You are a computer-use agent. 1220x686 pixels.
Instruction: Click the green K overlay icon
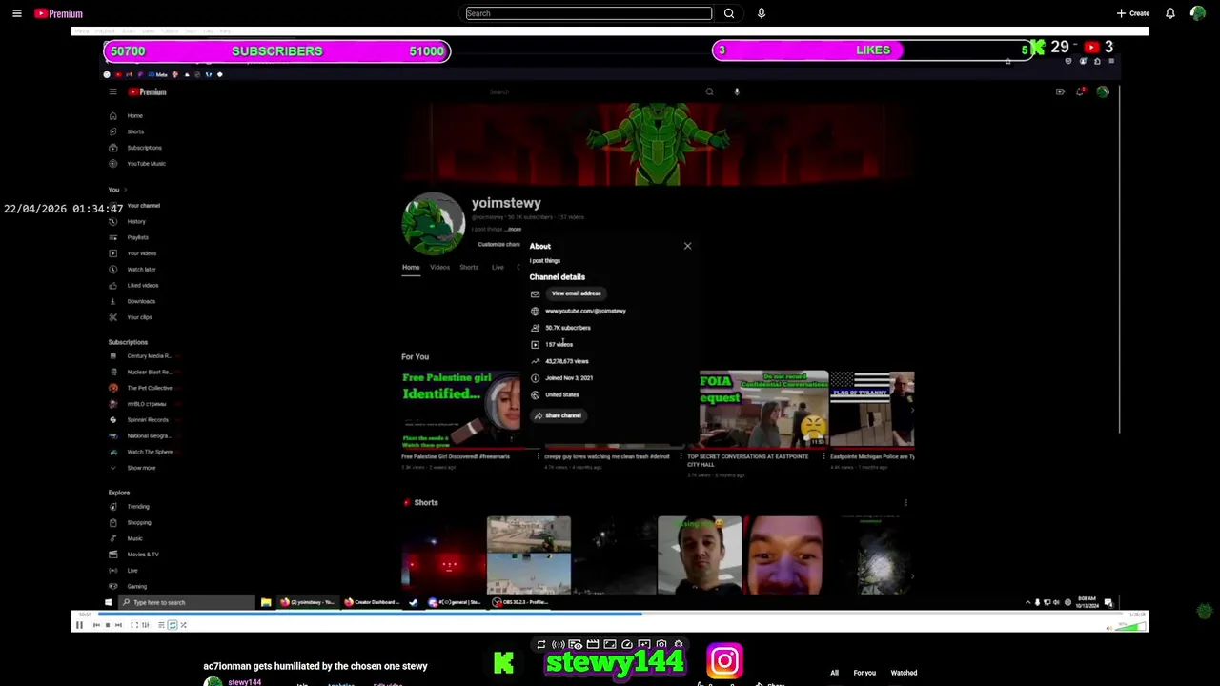click(x=503, y=662)
